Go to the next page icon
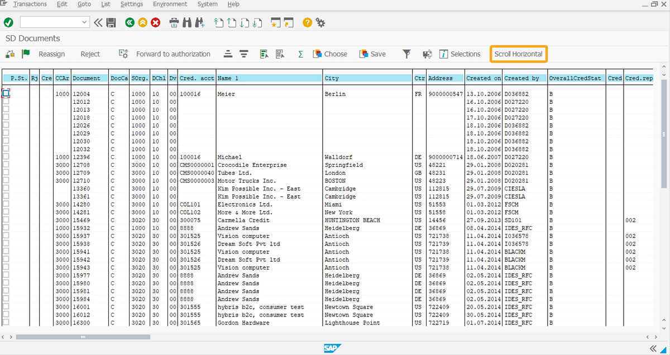 click(x=244, y=22)
